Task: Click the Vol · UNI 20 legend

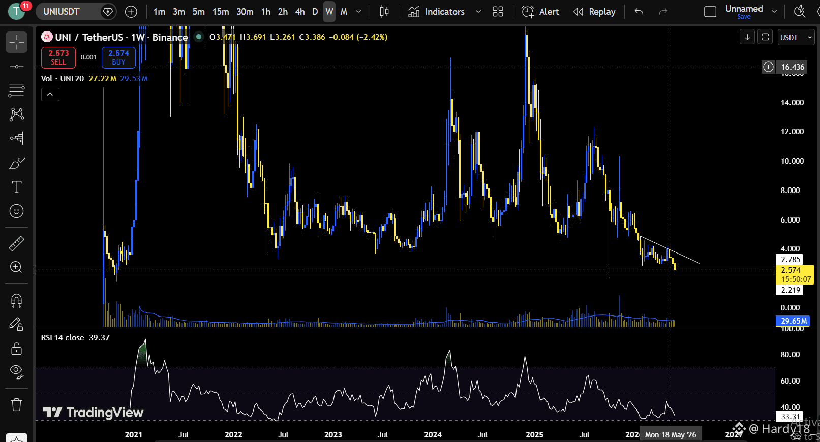Action: point(63,79)
